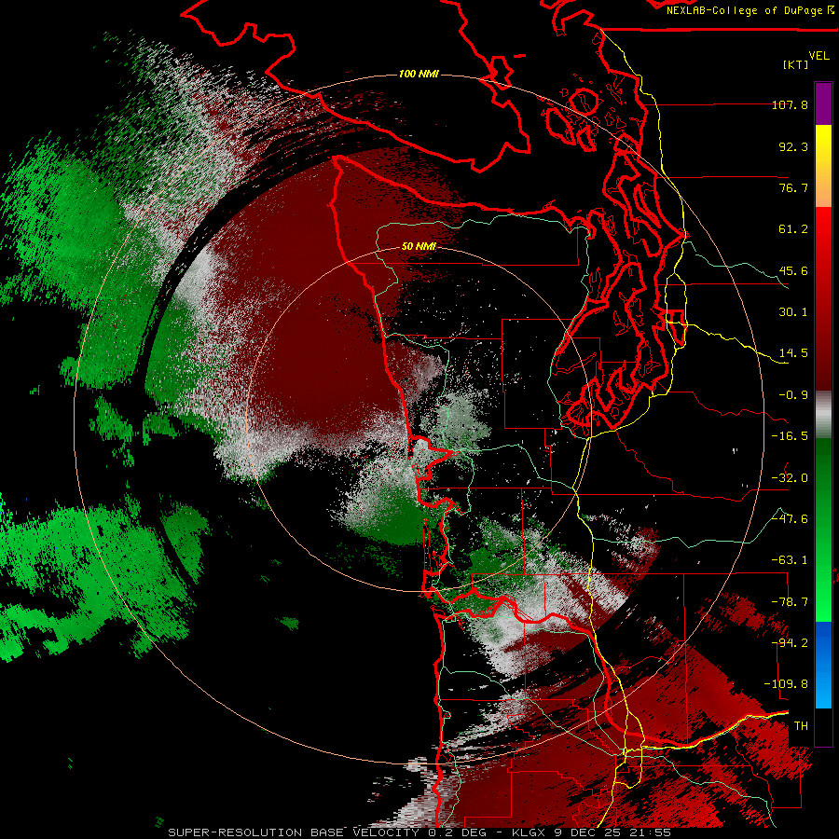
Task: Pick the light blue segment of color bar
Action: click(x=823, y=688)
